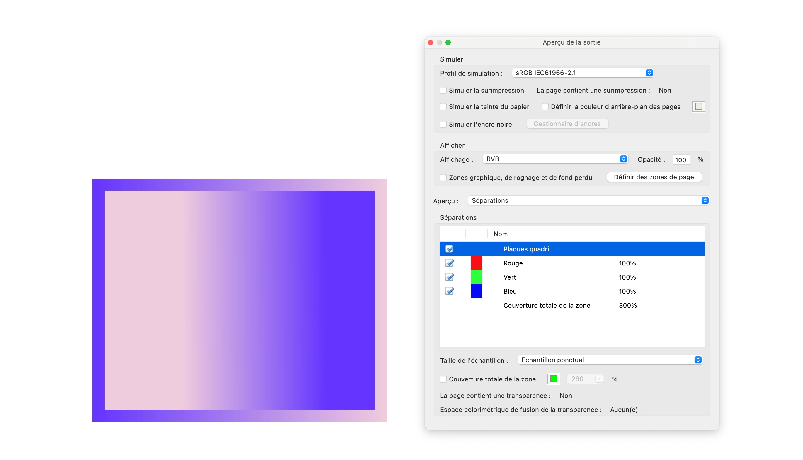Click the Gestionnaire d'encres button
The height and width of the screenshot is (460, 803).
pyautogui.click(x=567, y=124)
